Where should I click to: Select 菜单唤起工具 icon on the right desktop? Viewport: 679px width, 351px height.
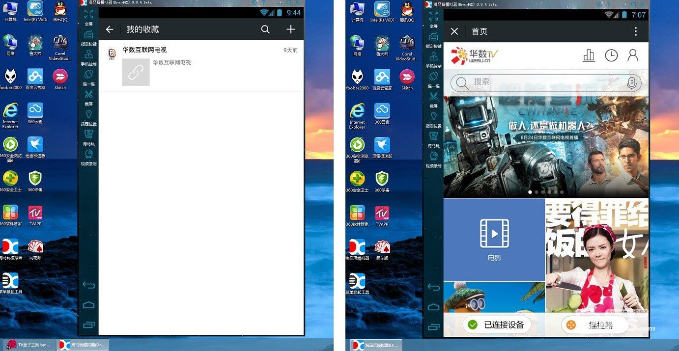(357, 283)
